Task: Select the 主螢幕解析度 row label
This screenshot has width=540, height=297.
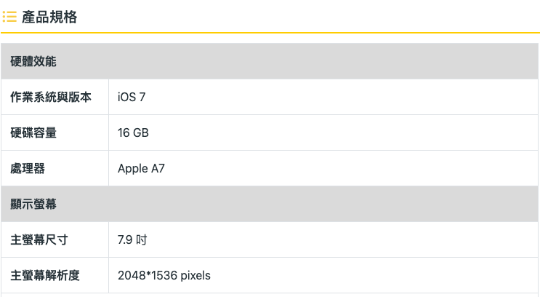Action: click(45, 275)
